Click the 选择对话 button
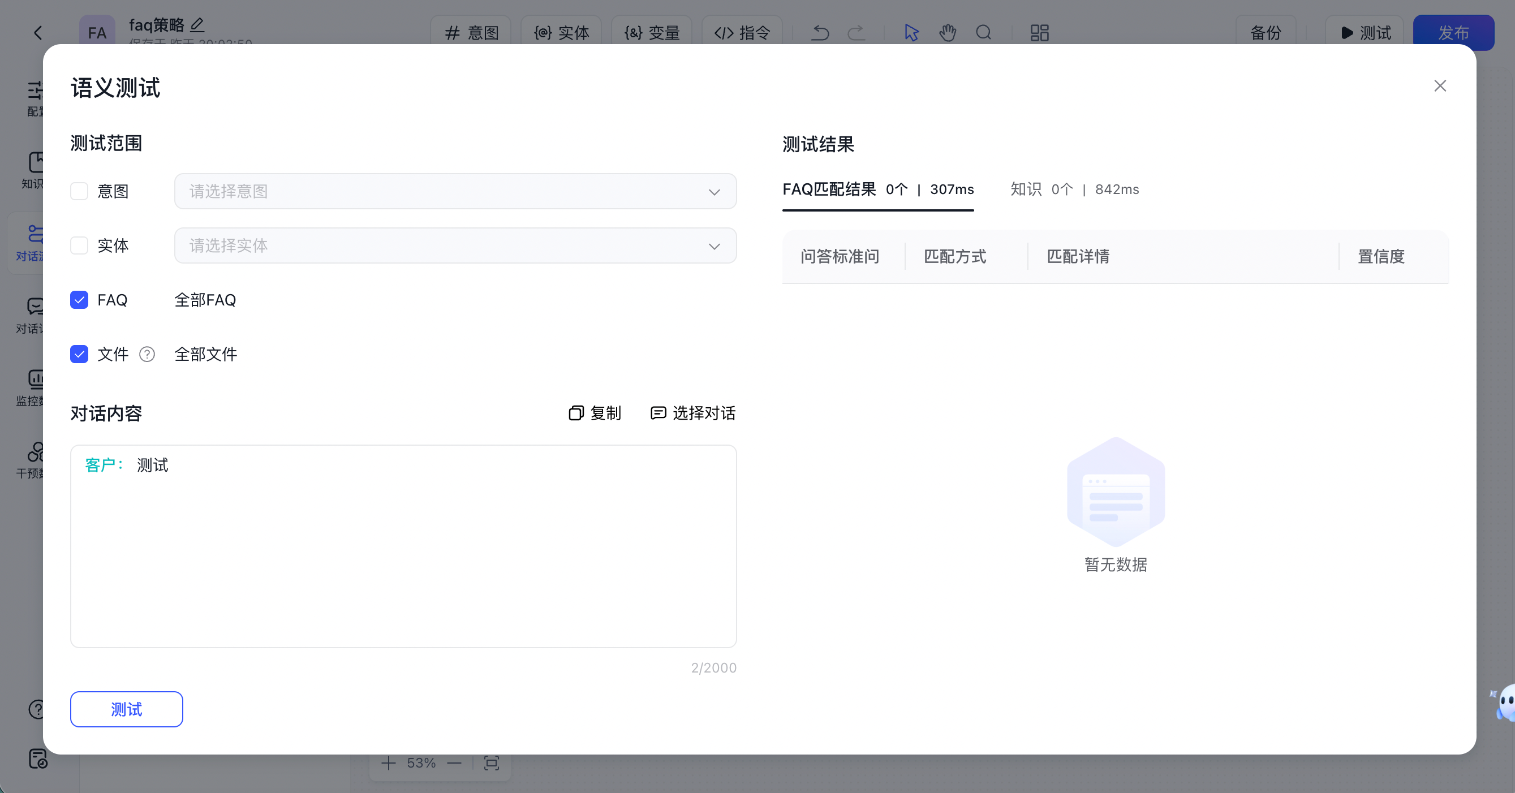The width and height of the screenshot is (1515, 793). point(693,413)
